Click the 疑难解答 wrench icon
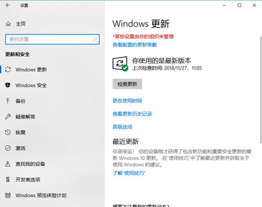The image size is (262, 207). pos(8,117)
